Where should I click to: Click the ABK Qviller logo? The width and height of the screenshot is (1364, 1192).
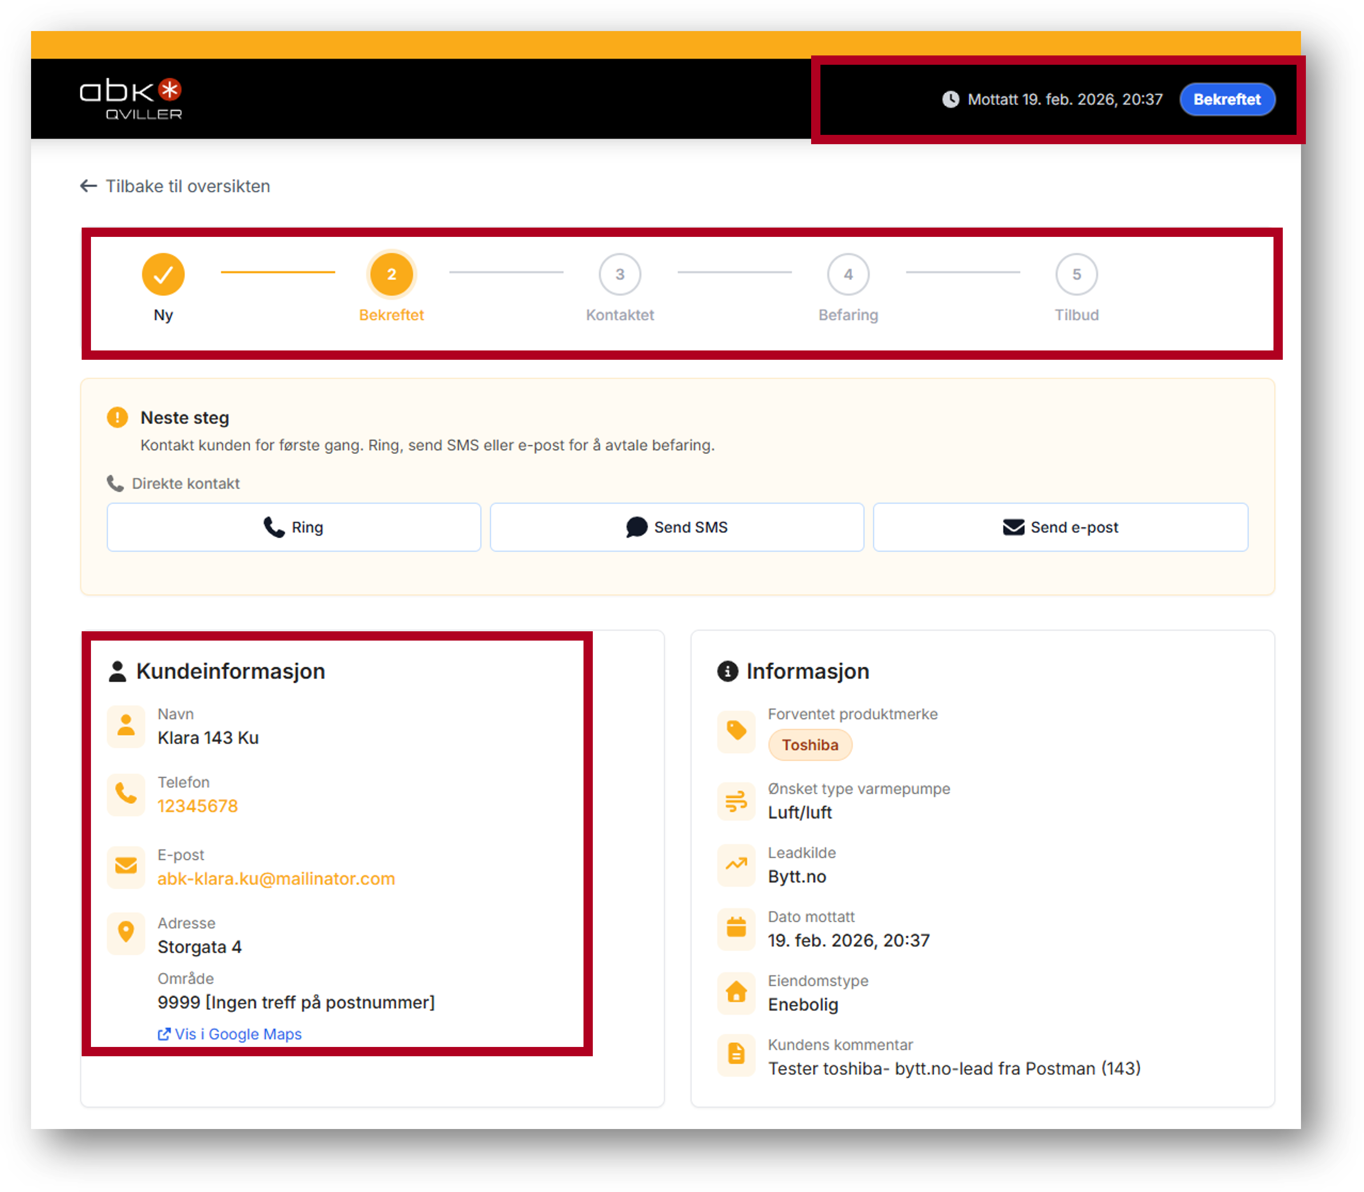tap(130, 98)
